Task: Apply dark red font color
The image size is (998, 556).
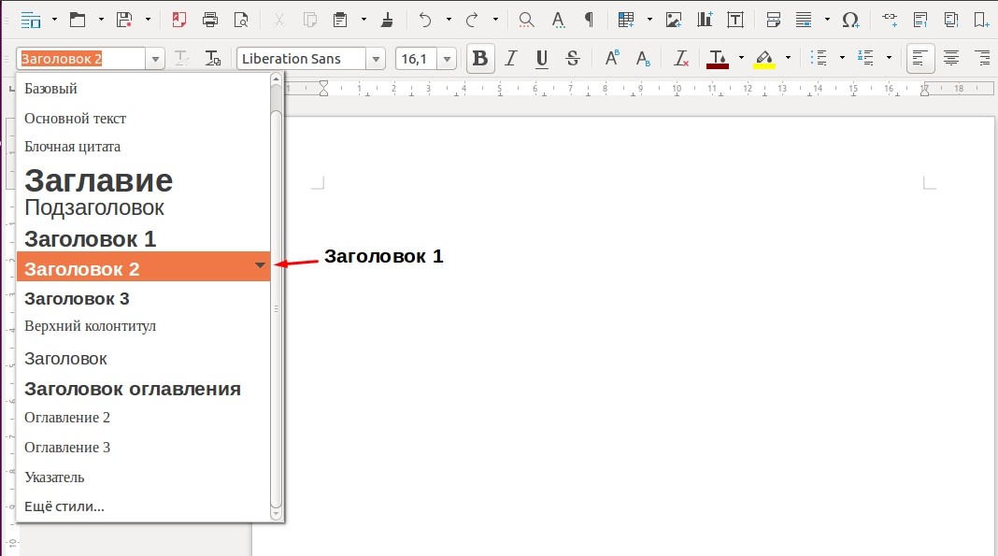Action: (718, 59)
